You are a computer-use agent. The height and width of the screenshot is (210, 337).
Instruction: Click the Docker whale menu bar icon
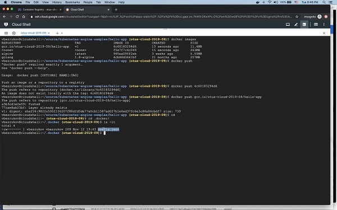(257, 2)
